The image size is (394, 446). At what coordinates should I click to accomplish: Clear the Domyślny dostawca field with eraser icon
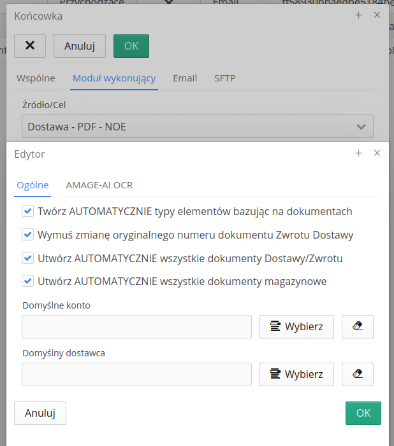pos(357,374)
